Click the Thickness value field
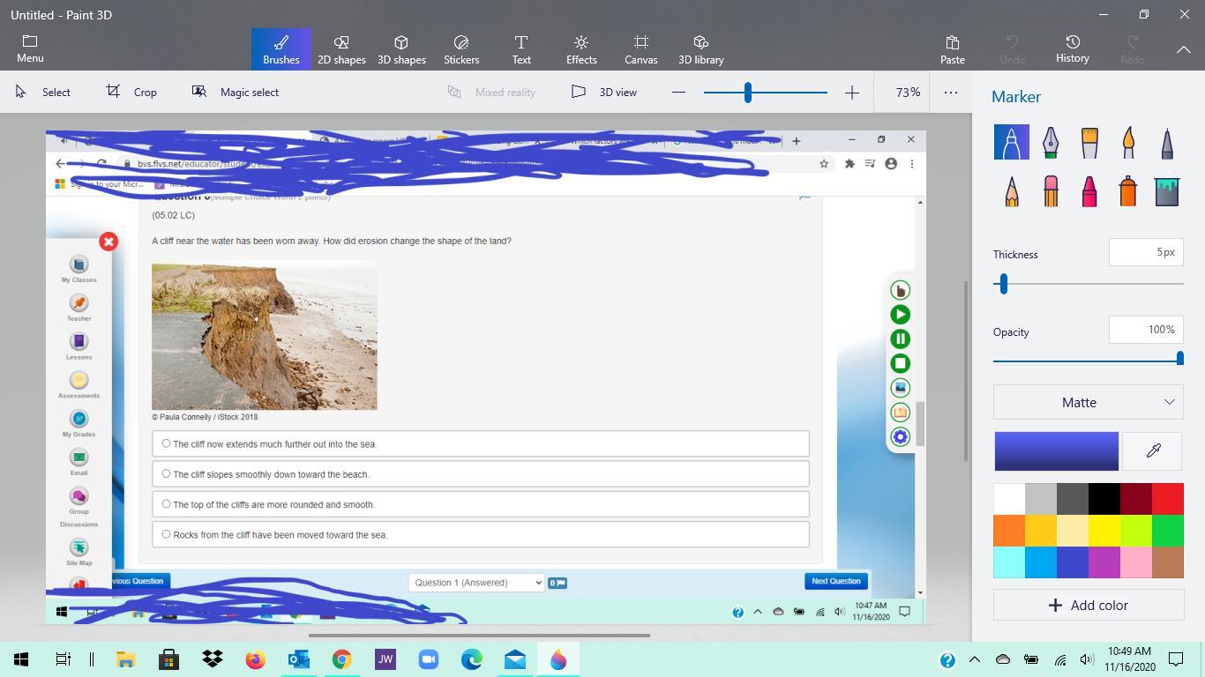This screenshot has width=1205, height=677. [x=1145, y=252]
